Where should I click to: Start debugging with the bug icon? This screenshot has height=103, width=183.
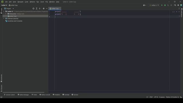coord(165,5)
